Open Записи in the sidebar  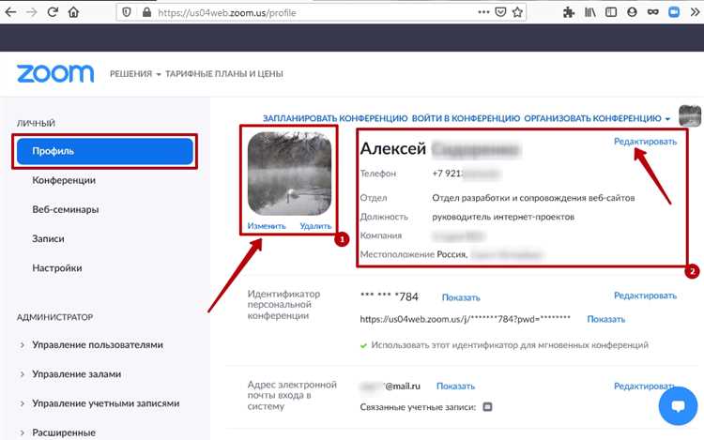click(48, 239)
